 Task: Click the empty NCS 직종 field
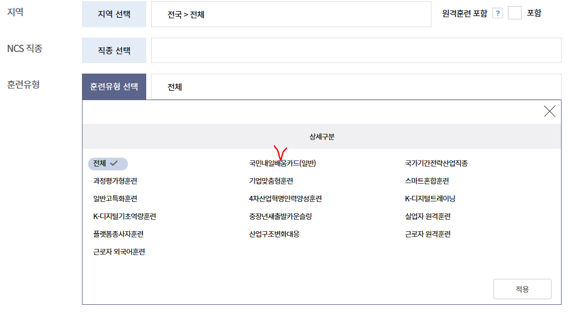pyautogui.click(x=356, y=50)
